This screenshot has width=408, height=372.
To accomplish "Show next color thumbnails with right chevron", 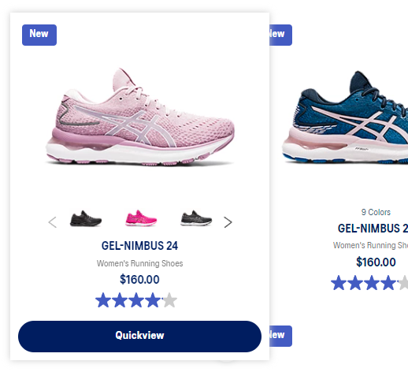I will pyautogui.click(x=228, y=222).
